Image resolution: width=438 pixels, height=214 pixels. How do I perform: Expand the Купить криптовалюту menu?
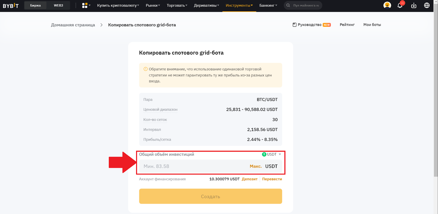118,5
